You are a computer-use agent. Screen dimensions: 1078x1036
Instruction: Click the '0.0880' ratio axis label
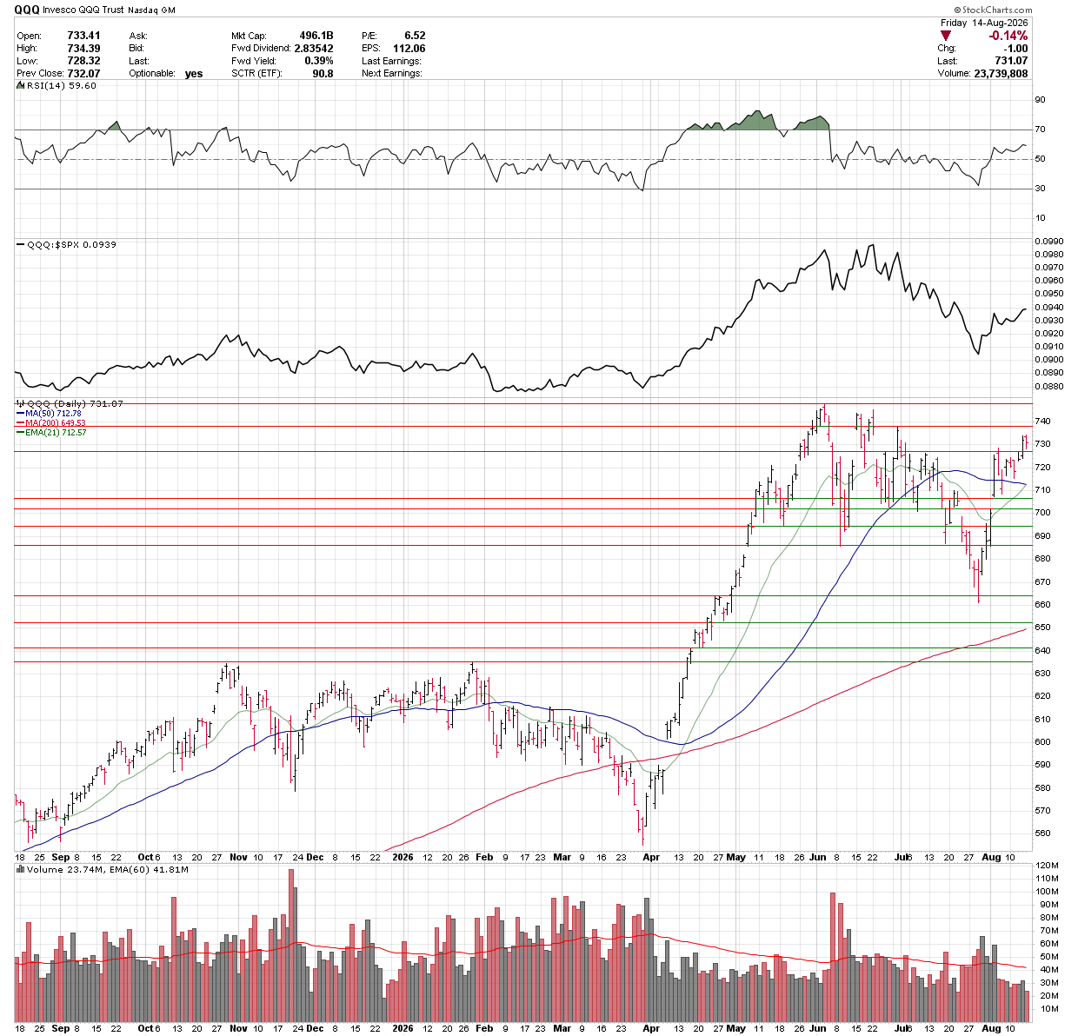click(x=1049, y=387)
